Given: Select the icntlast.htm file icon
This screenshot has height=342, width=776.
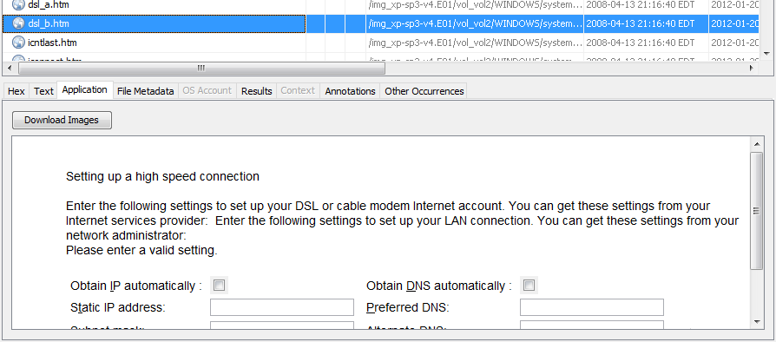Looking at the screenshot, I should (x=18, y=43).
